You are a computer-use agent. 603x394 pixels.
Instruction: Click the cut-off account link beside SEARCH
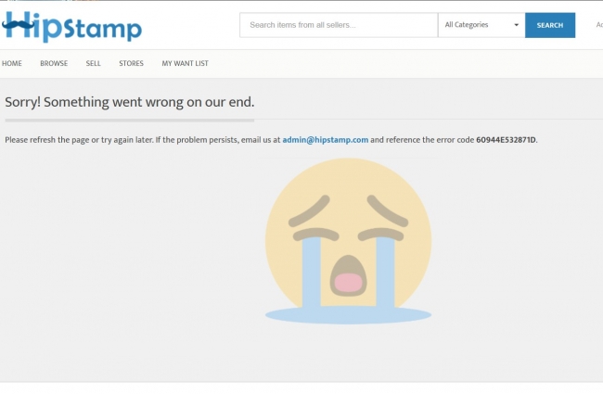(x=599, y=25)
